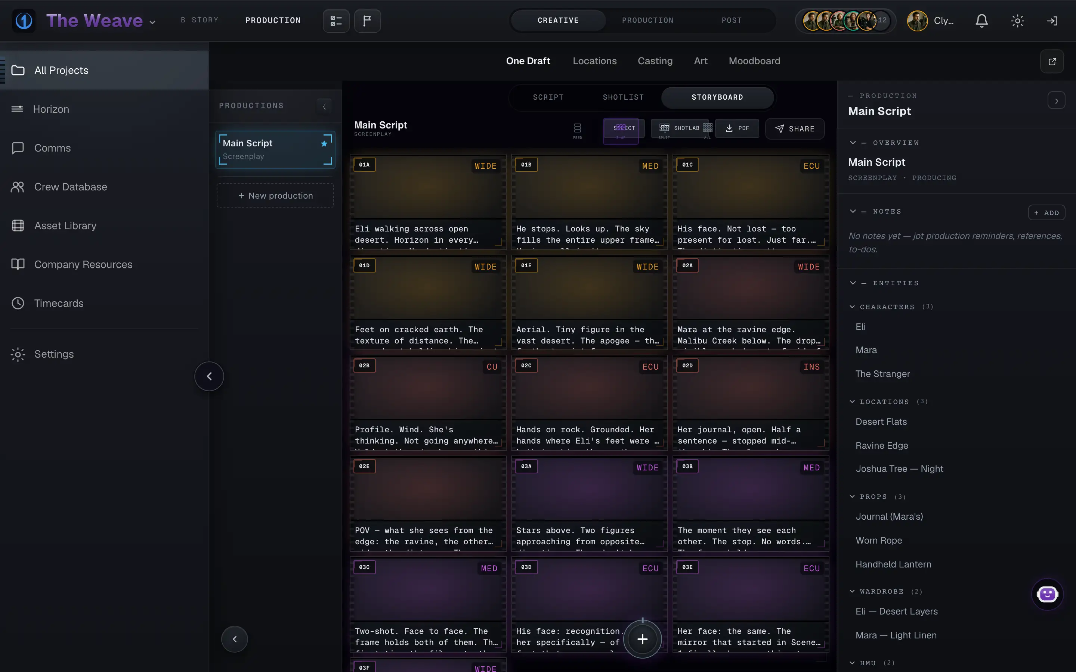Click the Share button
Screen dimensions: 1076x672
point(795,129)
